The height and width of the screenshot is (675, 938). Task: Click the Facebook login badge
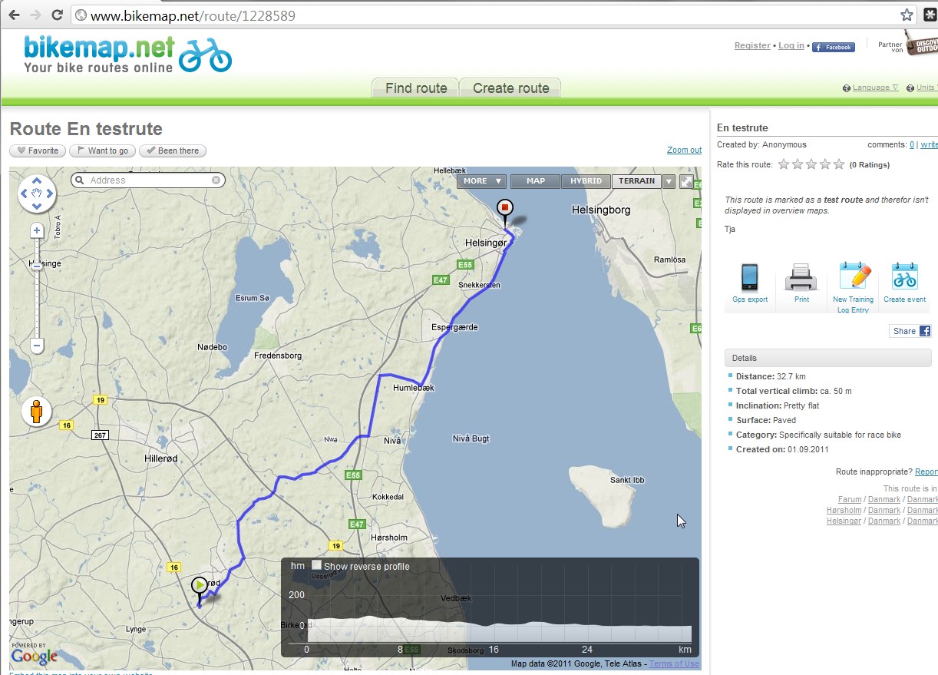833,47
